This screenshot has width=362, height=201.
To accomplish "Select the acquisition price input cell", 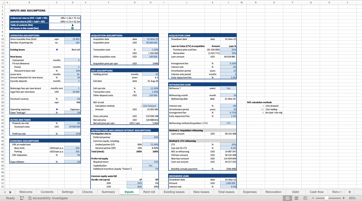I will coord(150,43).
